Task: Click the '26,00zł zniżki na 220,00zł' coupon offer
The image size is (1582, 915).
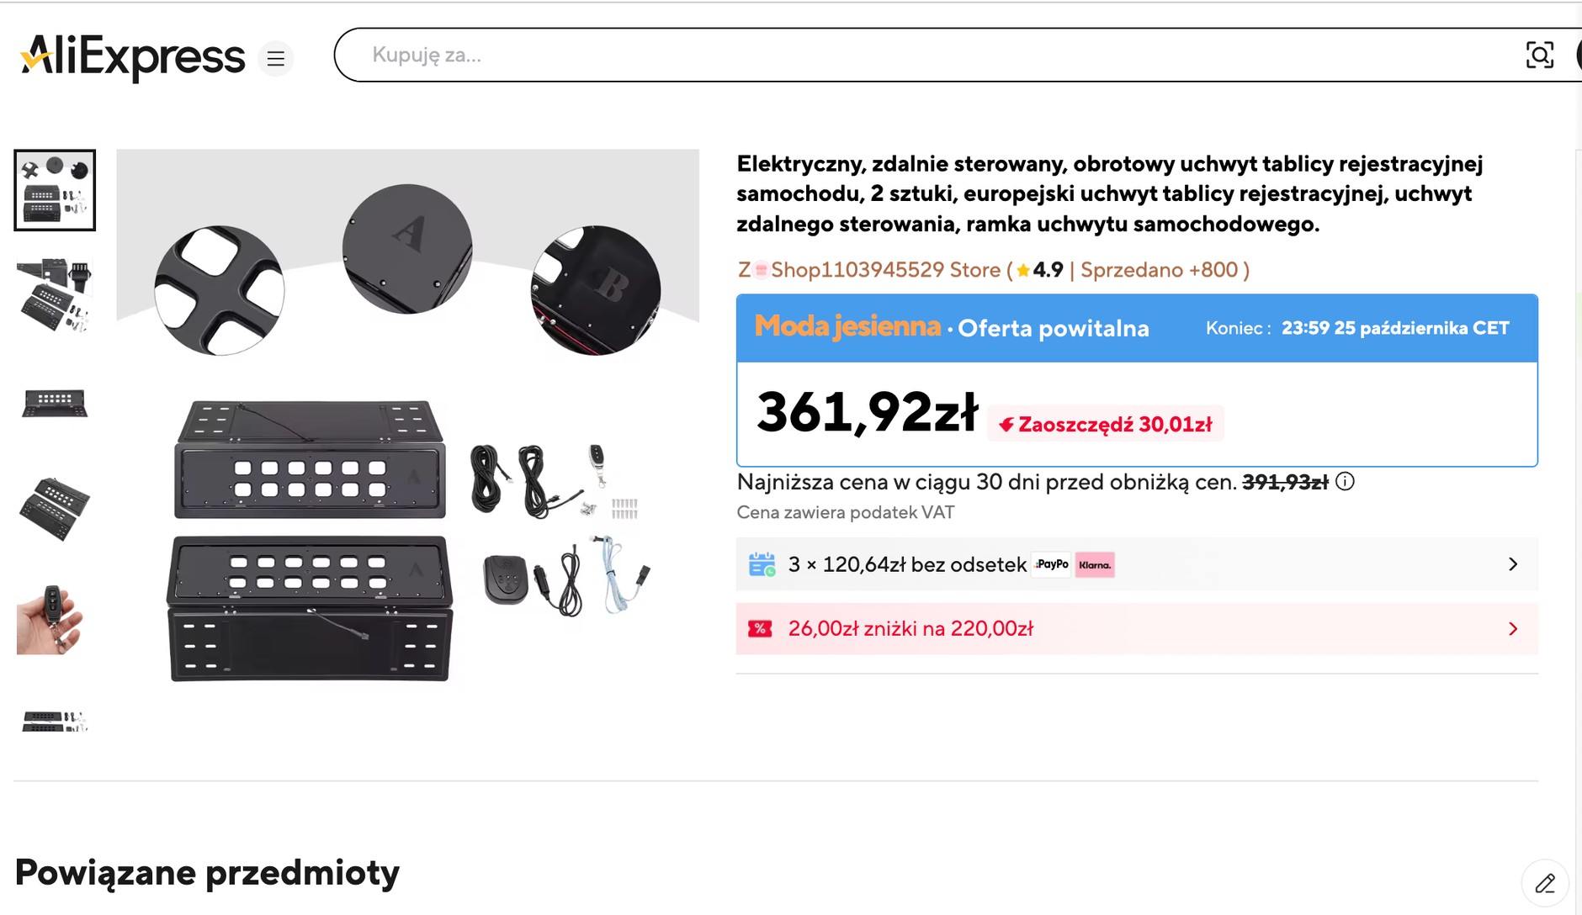Action: click(909, 628)
